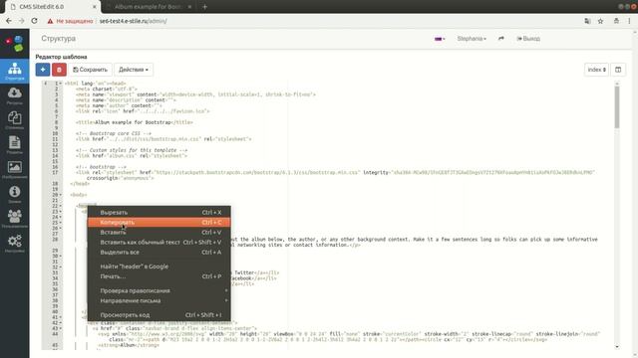Open the Действия dropdown

(134, 70)
